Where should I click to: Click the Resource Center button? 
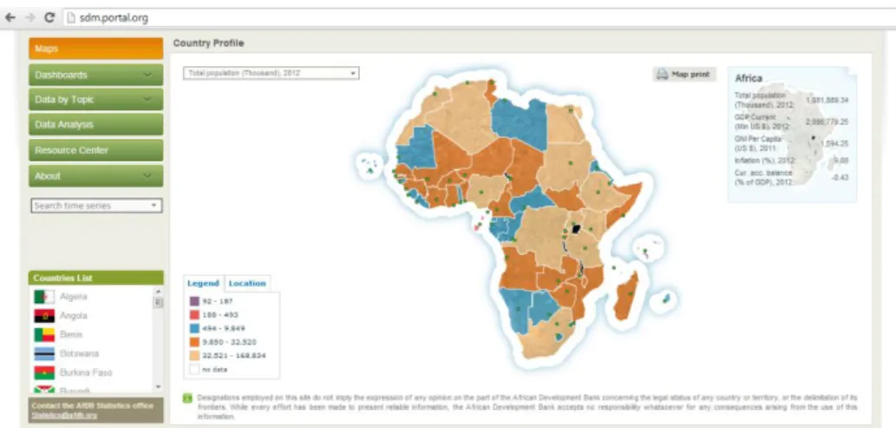click(x=96, y=150)
